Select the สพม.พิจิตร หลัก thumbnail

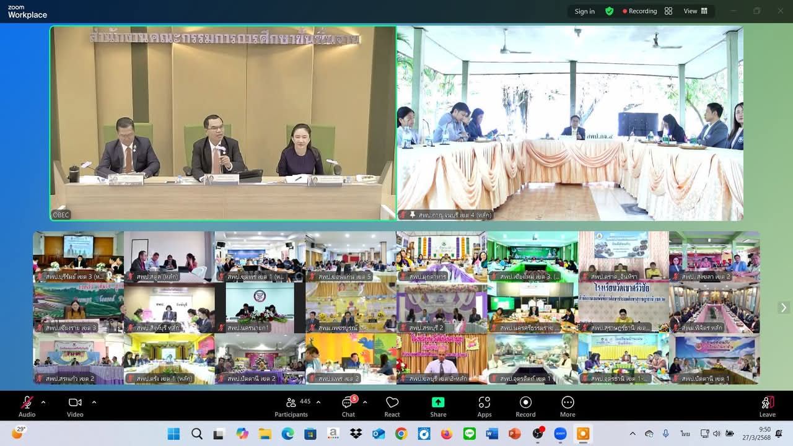[714, 308]
